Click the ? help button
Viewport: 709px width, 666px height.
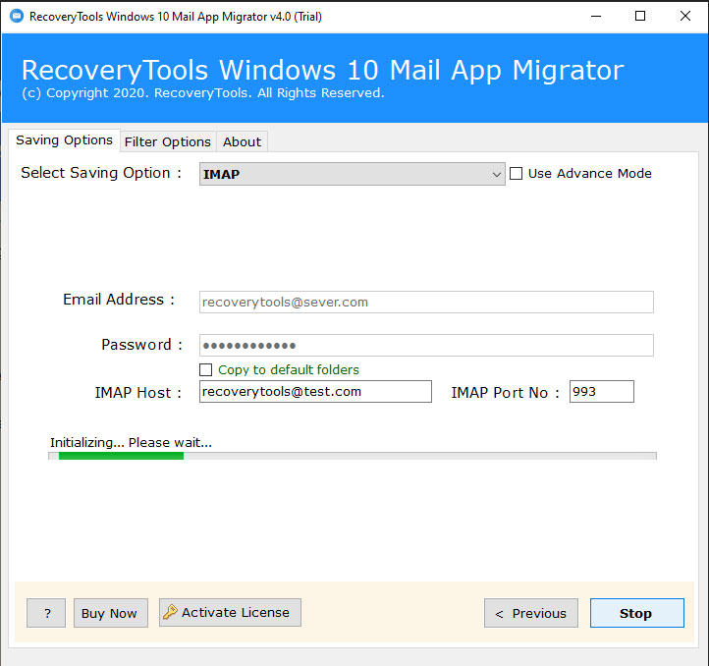pos(46,613)
